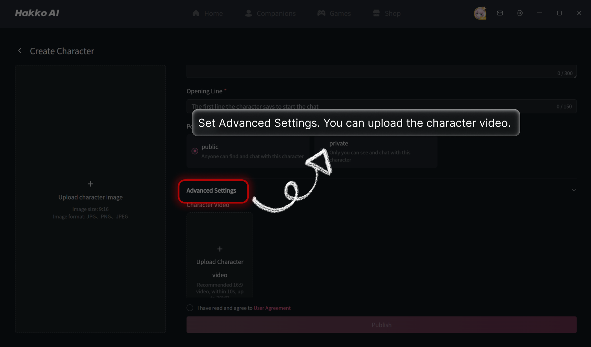Select the public permission option
This screenshot has width=591, height=347.
coord(195,151)
